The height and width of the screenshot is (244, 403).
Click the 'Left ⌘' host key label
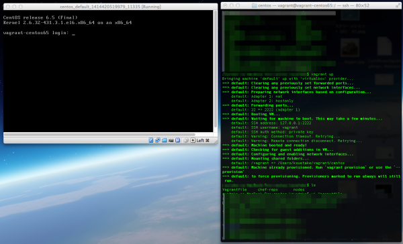pyautogui.click(x=203, y=140)
